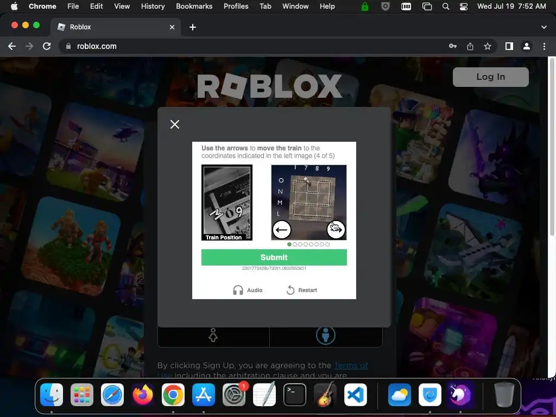This screenshot has height=417, width=556.
Task: Launch Firefox from the Dock
Action: tap(143, 395)
